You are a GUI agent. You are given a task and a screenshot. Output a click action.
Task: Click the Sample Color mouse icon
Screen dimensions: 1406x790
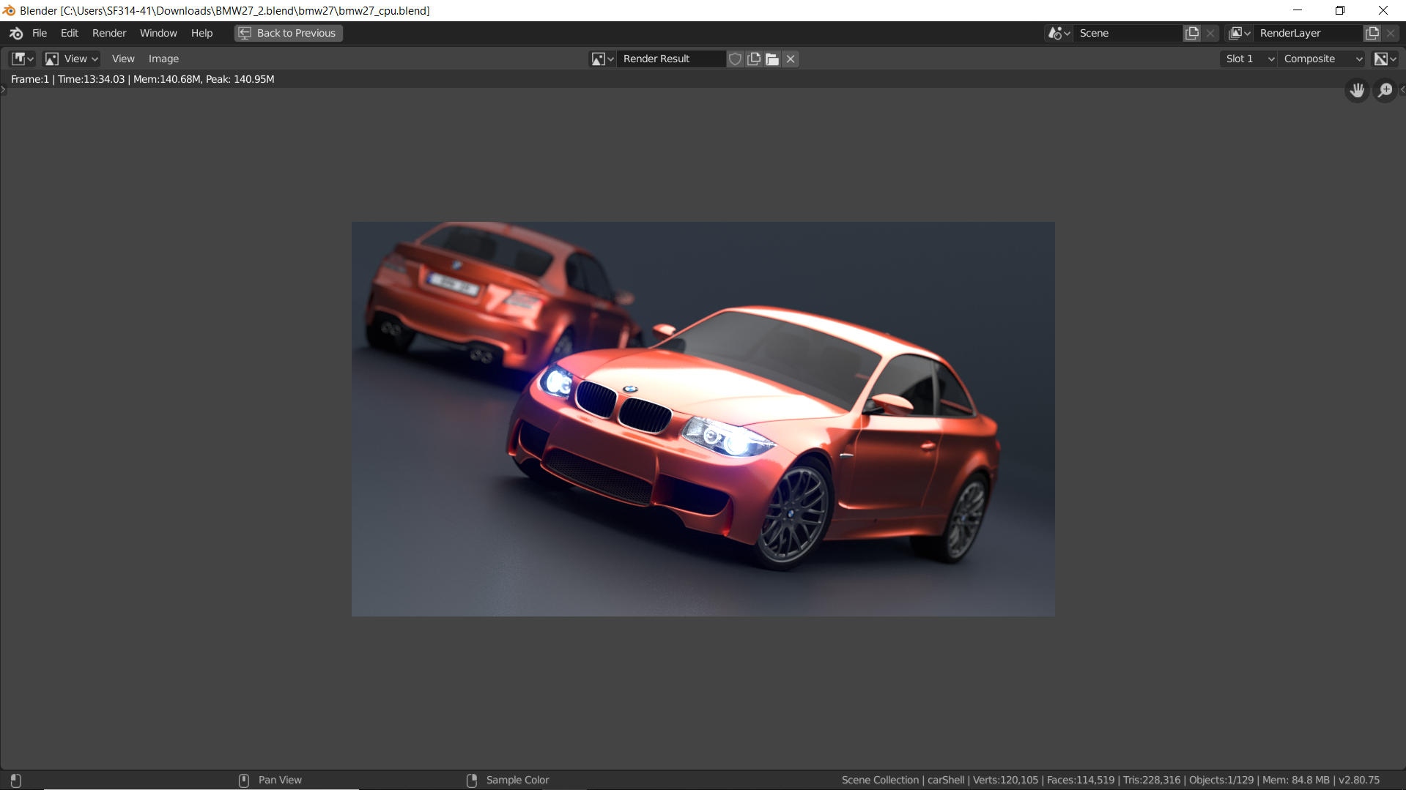click(x=472, y=780)
